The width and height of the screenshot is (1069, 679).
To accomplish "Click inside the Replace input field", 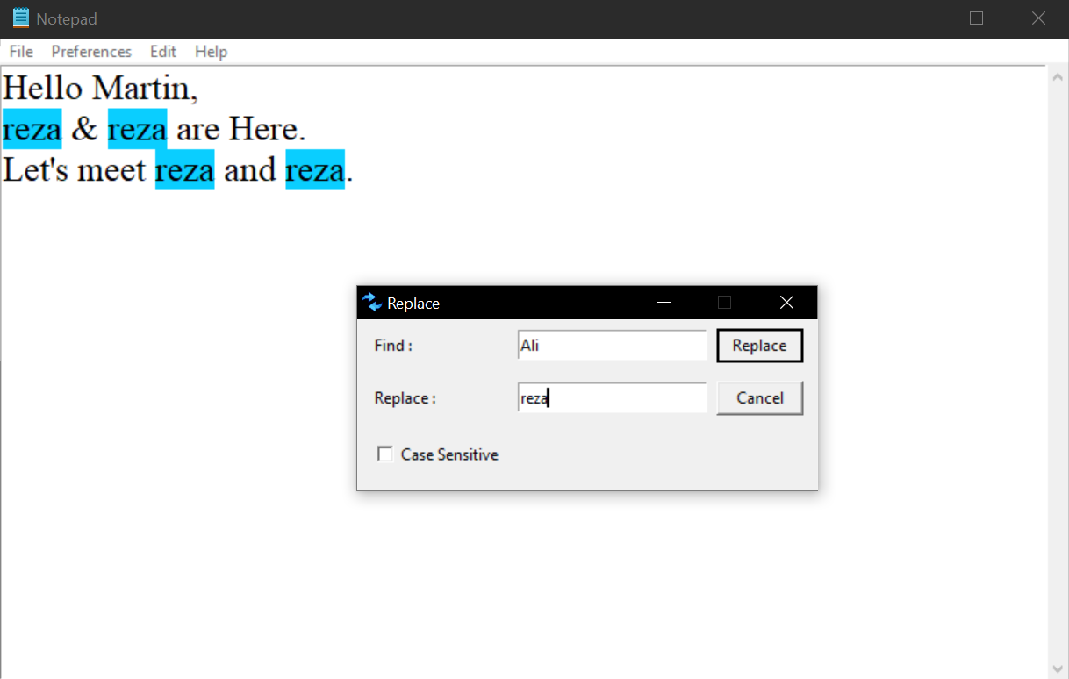I will click(612, 397).
